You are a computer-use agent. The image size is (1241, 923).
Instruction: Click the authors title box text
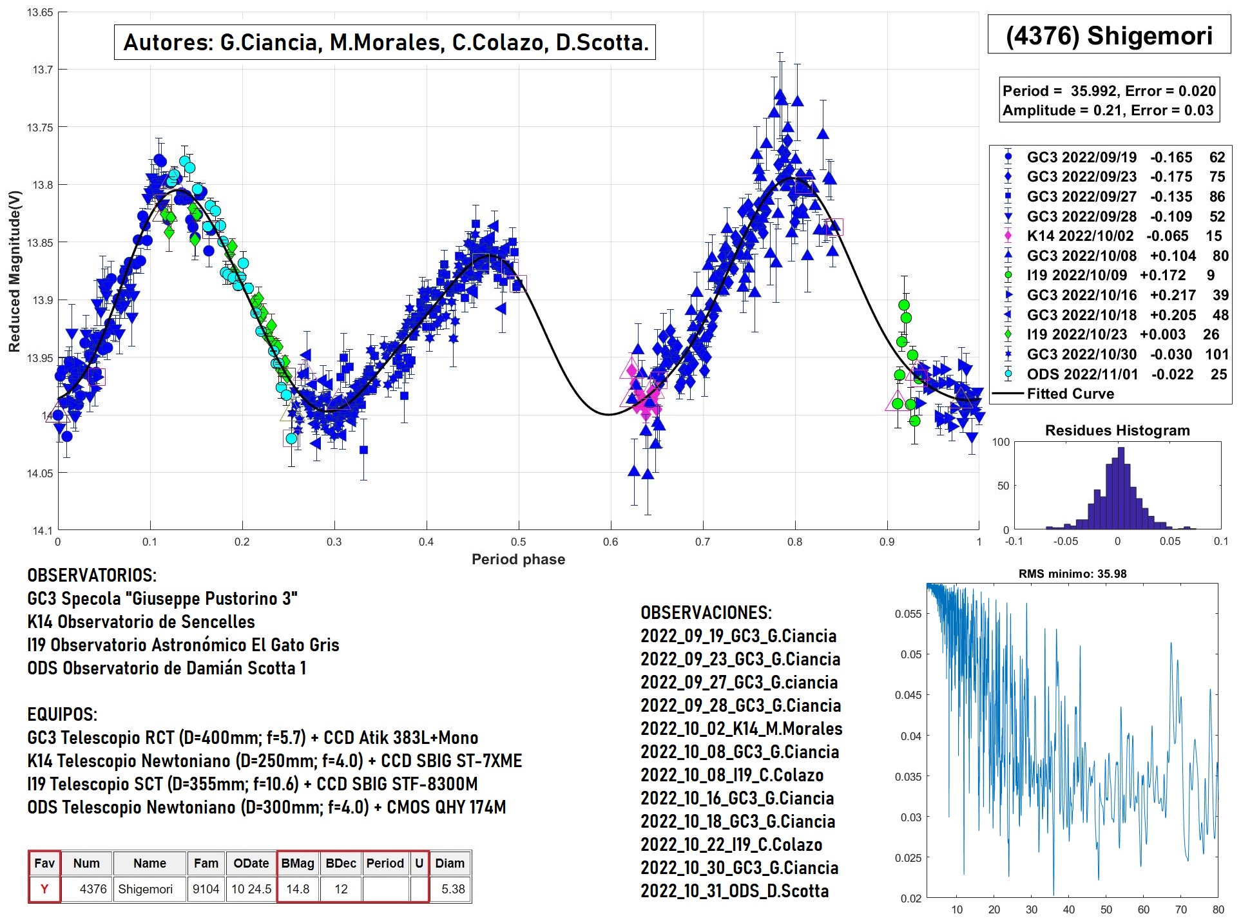click(385, 43)
